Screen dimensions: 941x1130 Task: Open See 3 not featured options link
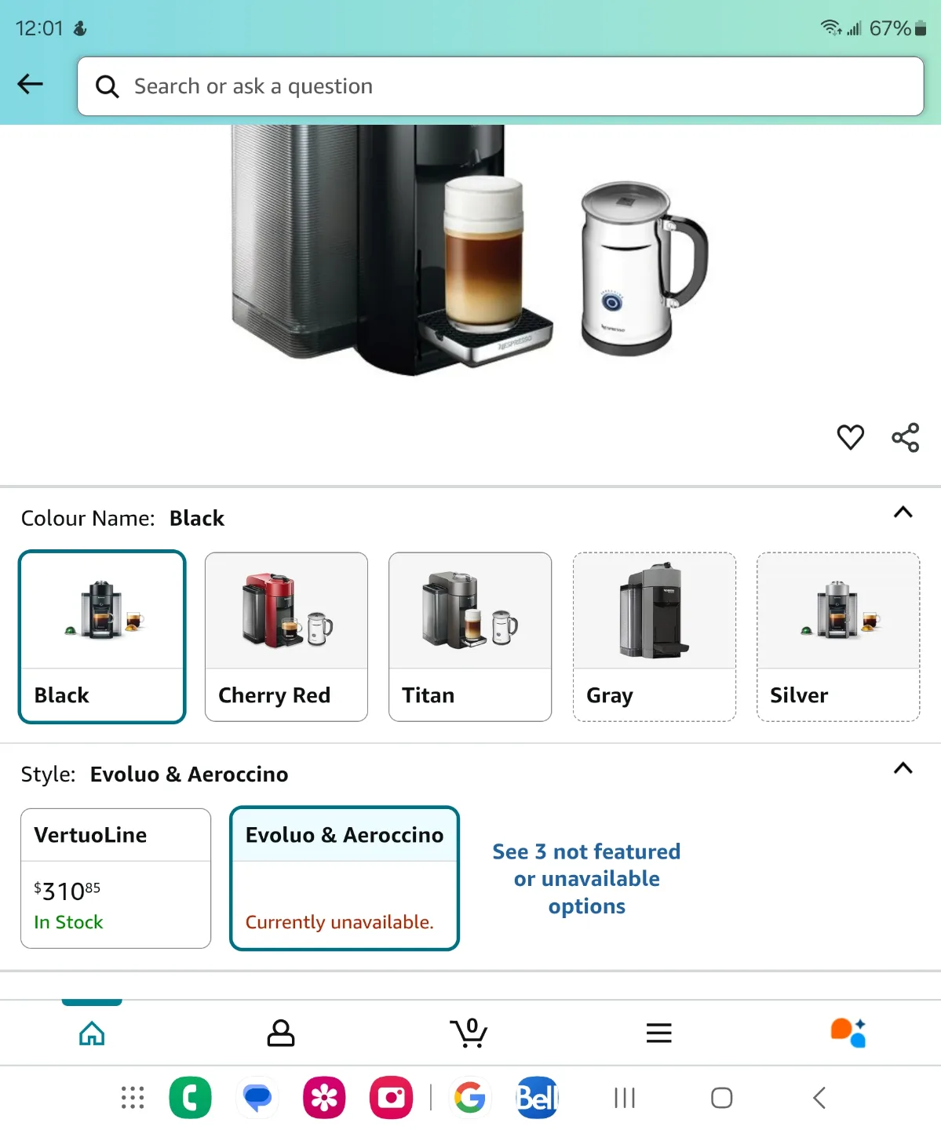[x=586, y=878]
